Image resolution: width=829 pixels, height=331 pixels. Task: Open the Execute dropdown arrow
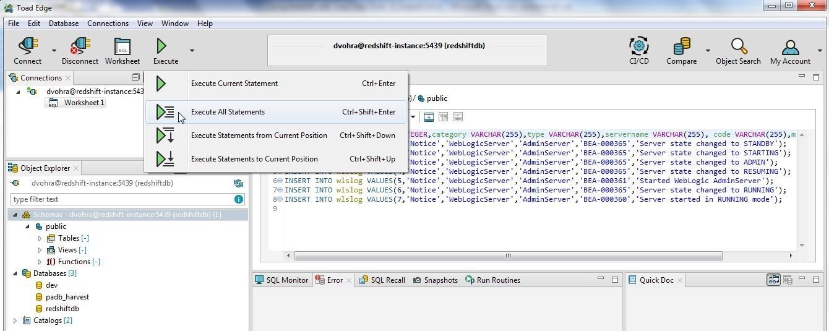[192, 51]
